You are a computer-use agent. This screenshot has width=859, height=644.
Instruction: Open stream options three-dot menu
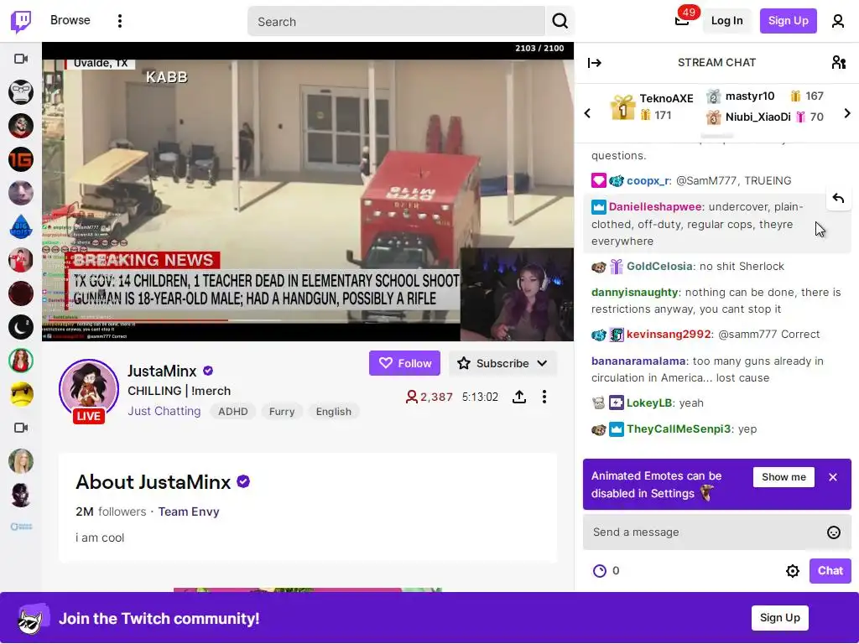click(544, 397)
